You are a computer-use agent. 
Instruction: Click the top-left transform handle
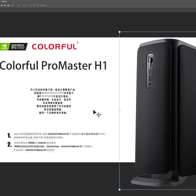tap(120, 32)
